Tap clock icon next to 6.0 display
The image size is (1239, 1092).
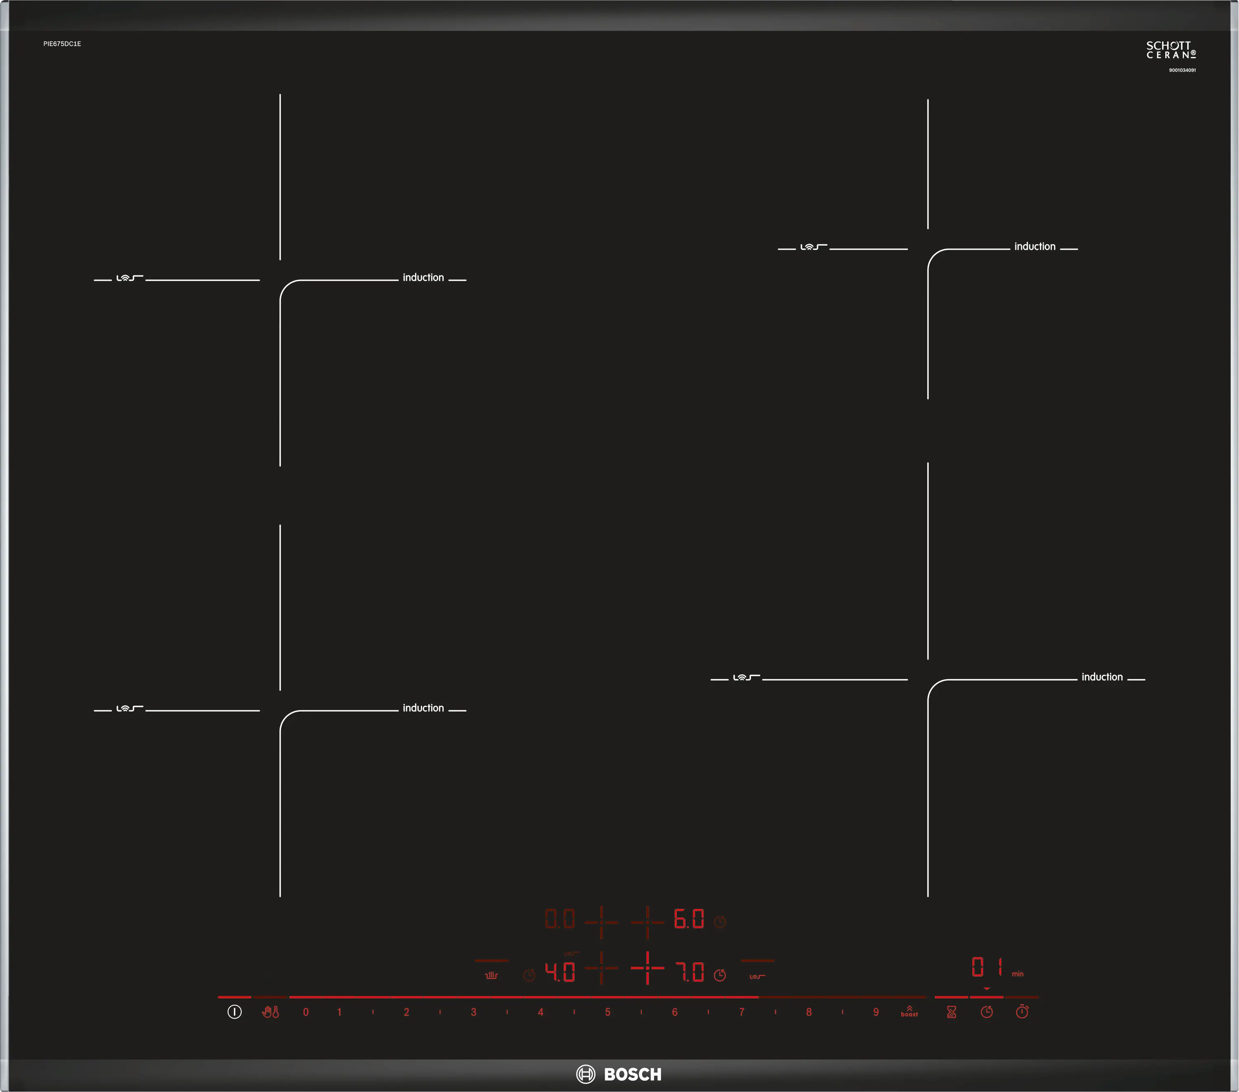point(720,922)
